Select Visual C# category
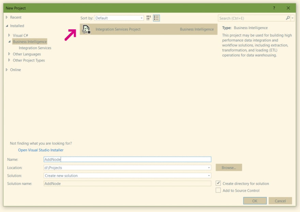Image resolution: width=300 pixels, height=212 pixels. click(20, 35)
